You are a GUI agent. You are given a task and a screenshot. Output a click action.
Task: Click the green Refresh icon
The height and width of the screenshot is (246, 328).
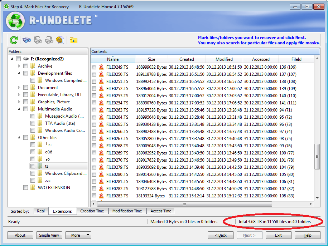pos(14,40)
